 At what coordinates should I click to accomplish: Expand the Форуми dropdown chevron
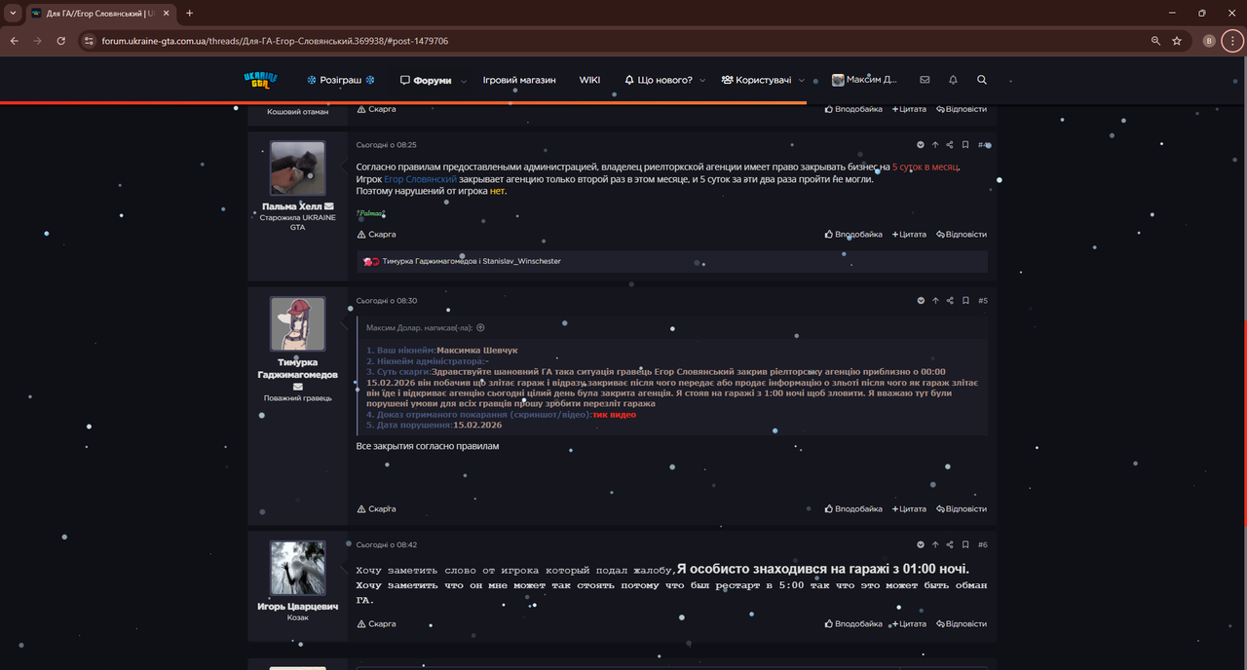coord(464,81)
